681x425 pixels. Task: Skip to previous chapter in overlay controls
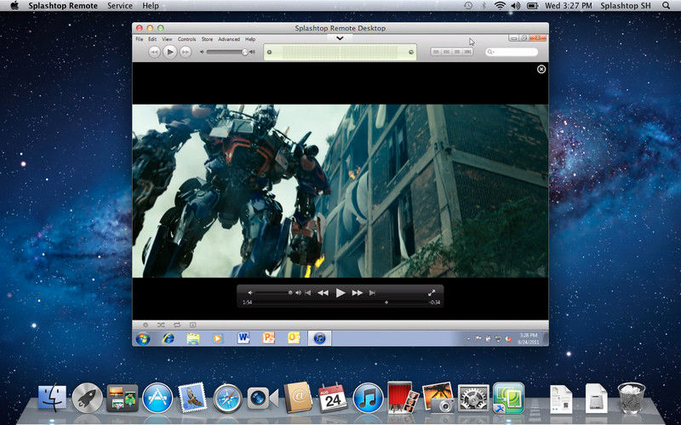click(308, 293)
